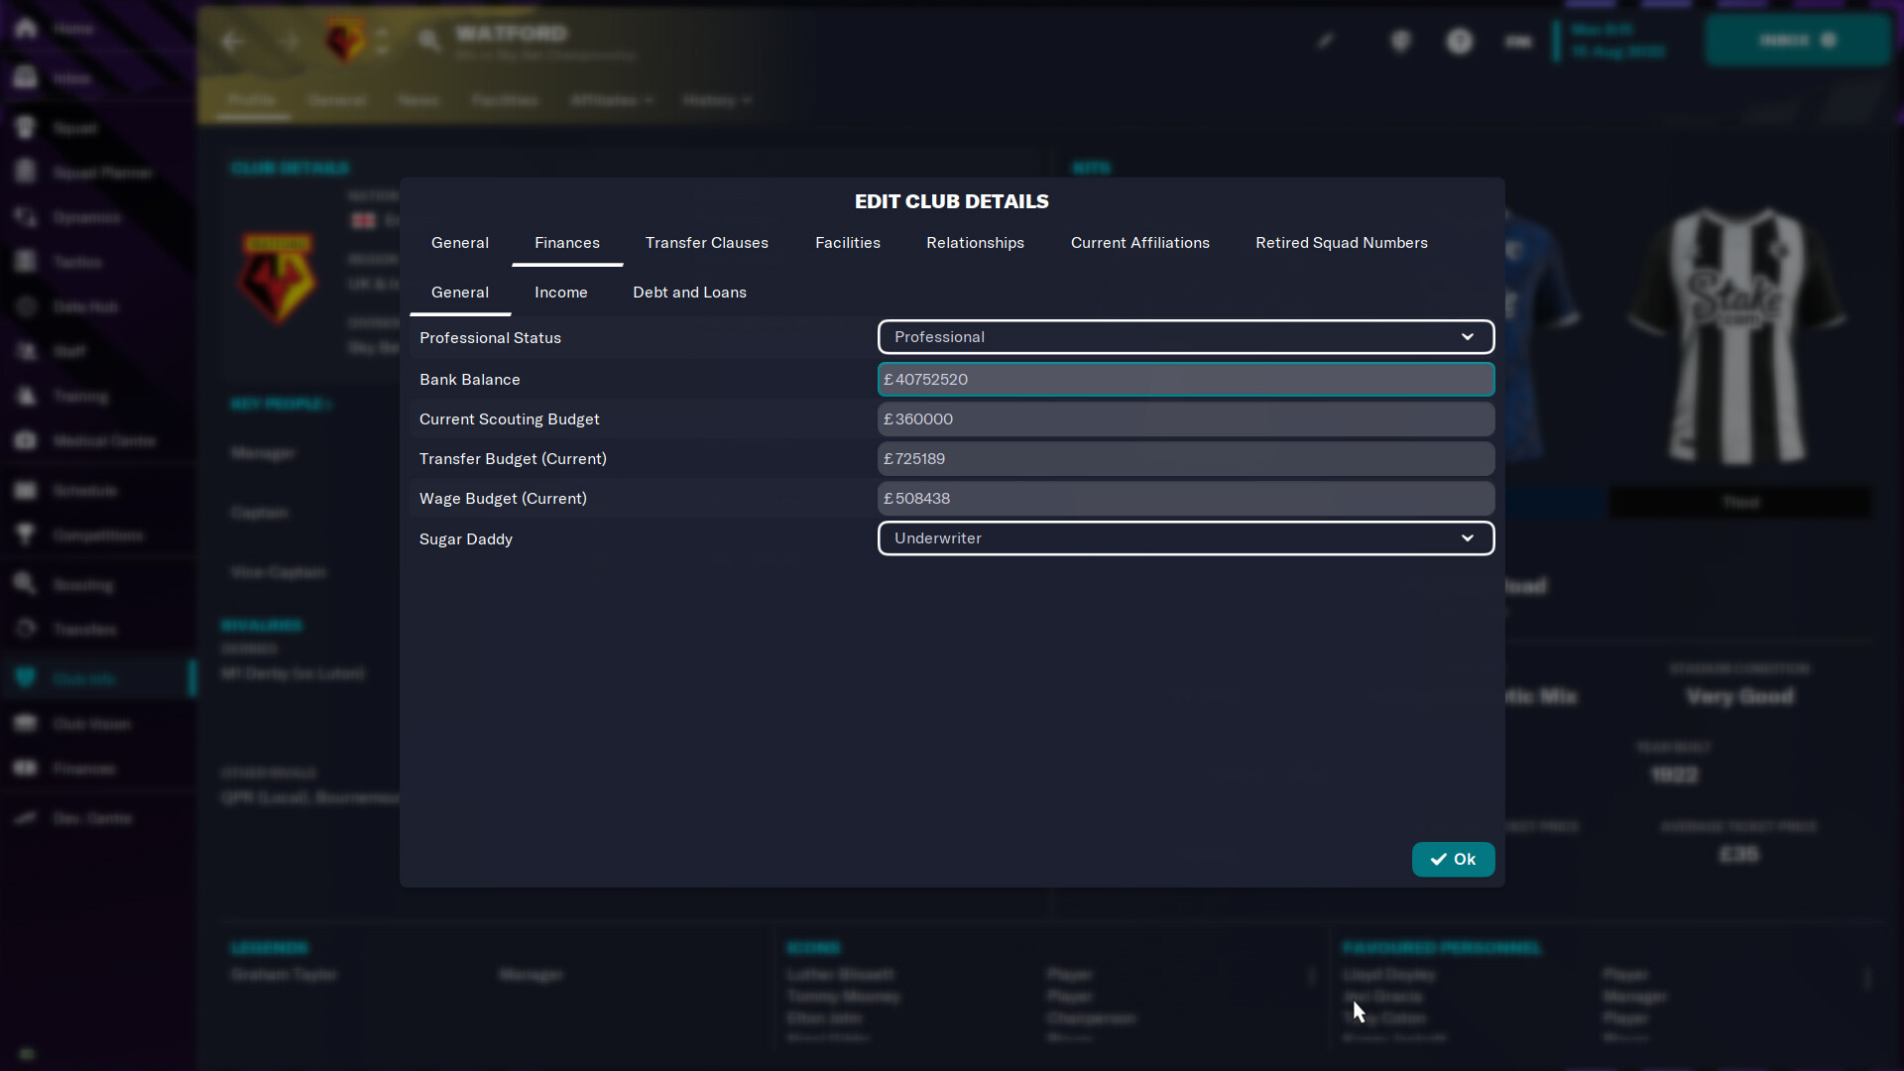Image resolution: width=1904 pixels, height=1071 pixels.
Task: Click the Transfer Clauses top tab
Action: (x=707, y=242)
